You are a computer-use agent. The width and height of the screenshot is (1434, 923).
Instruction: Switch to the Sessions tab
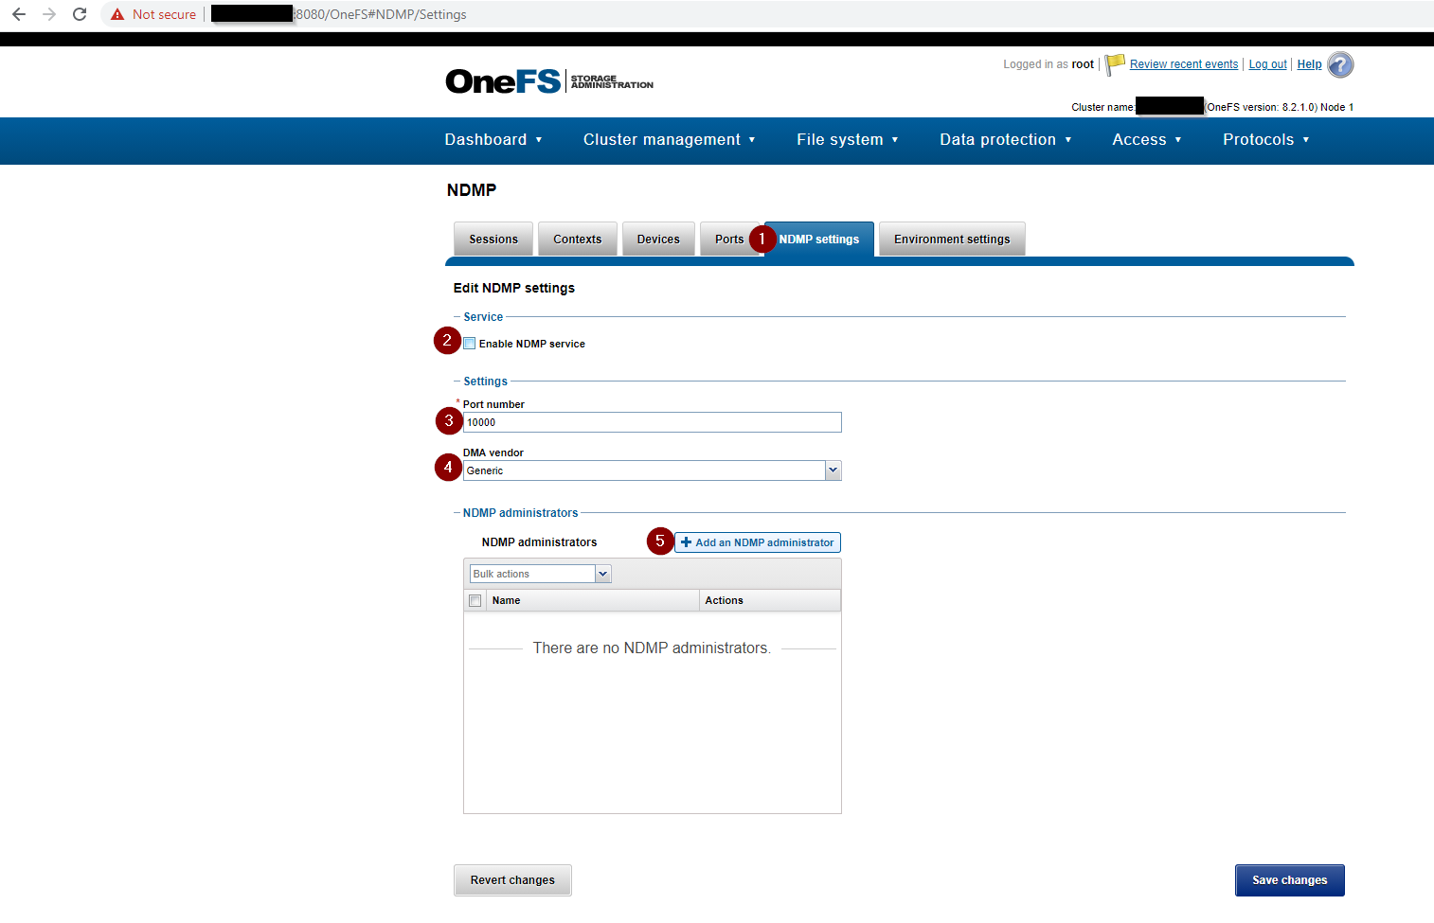point(493,239)
